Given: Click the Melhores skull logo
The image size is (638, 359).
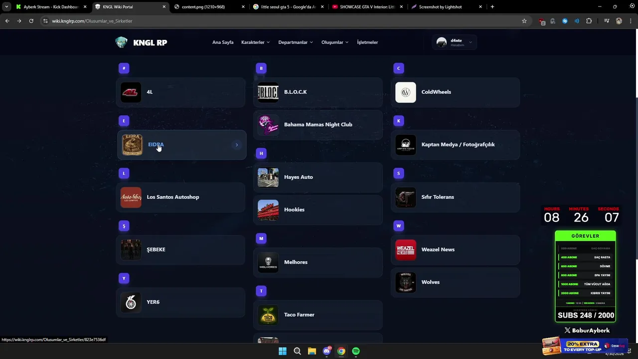Looking at the screenshot, I should (268, 262).
